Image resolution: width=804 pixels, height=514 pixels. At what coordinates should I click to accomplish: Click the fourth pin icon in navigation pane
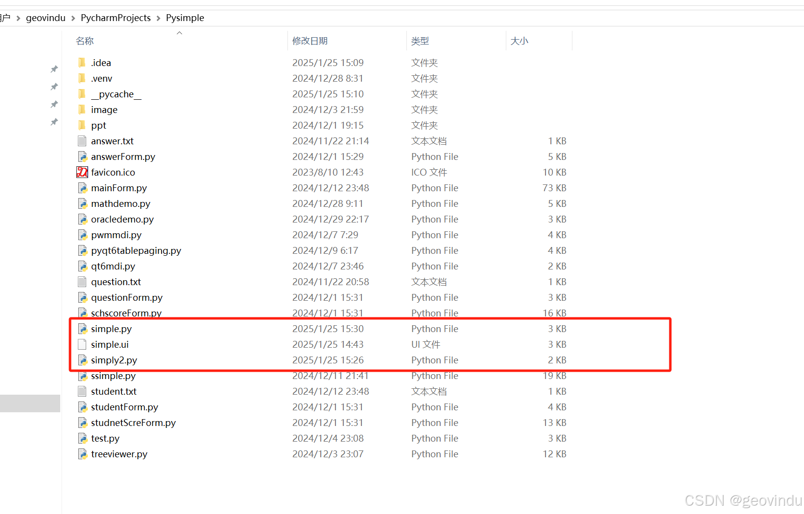[x=54, y=122]
